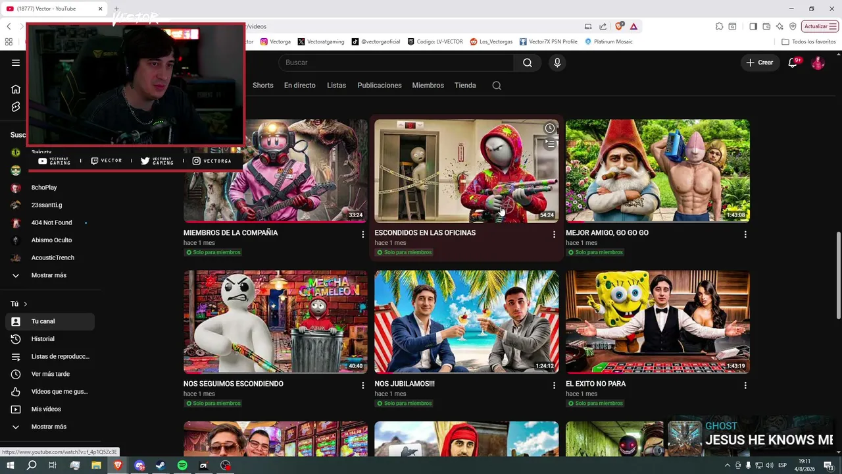842x474 pixels.
Task: Click the Crear button
Action: (x=760, y=63)
